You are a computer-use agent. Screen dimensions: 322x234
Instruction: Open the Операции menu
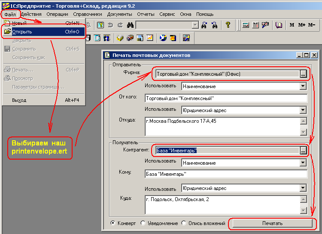pyautogui.click(x=57, y=14)
